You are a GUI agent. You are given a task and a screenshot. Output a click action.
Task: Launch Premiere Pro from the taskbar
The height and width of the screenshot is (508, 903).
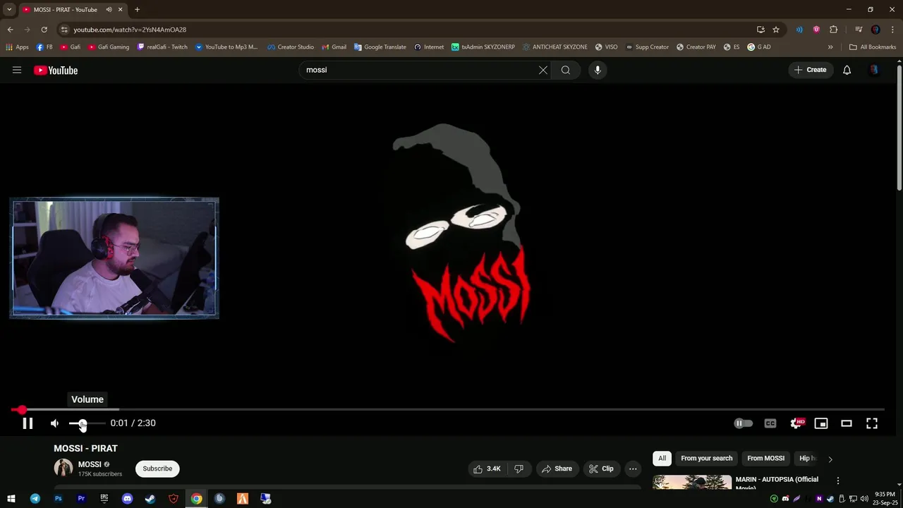click(81, 499)
